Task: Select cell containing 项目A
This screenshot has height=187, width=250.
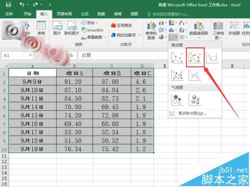Action: tap(74, 73)
